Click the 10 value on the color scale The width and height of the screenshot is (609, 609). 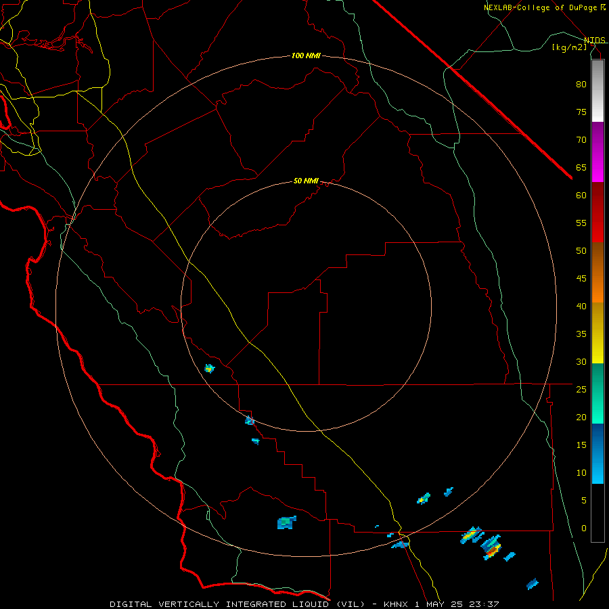[x=581, y=473]
